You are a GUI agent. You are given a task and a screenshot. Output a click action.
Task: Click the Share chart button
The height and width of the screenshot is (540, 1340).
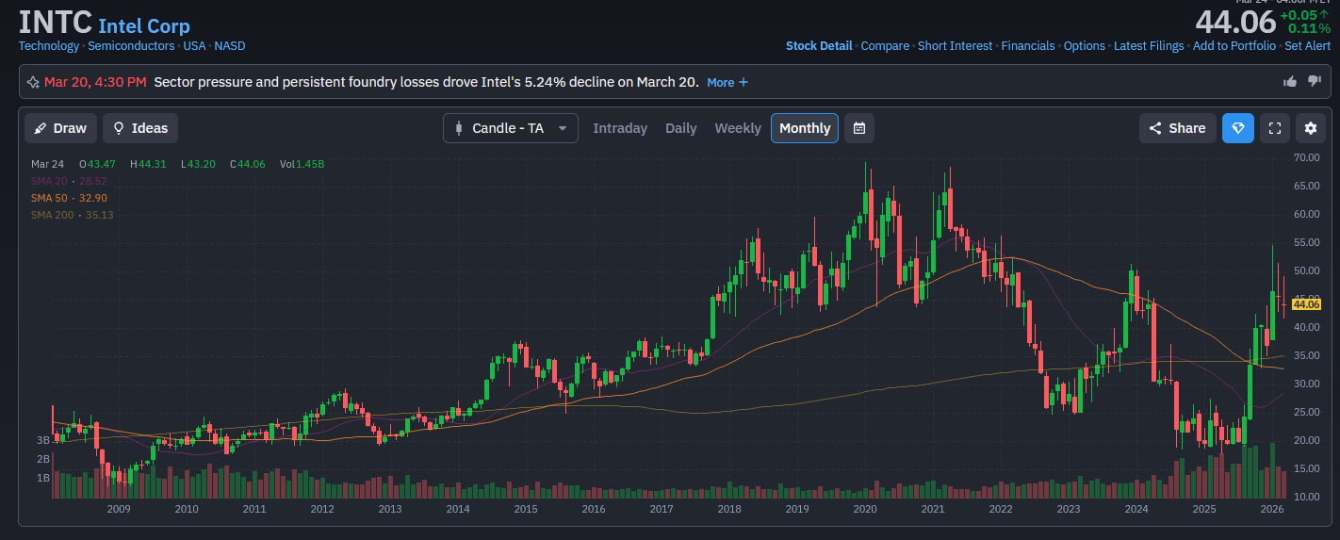click(x=1178, y=128)
